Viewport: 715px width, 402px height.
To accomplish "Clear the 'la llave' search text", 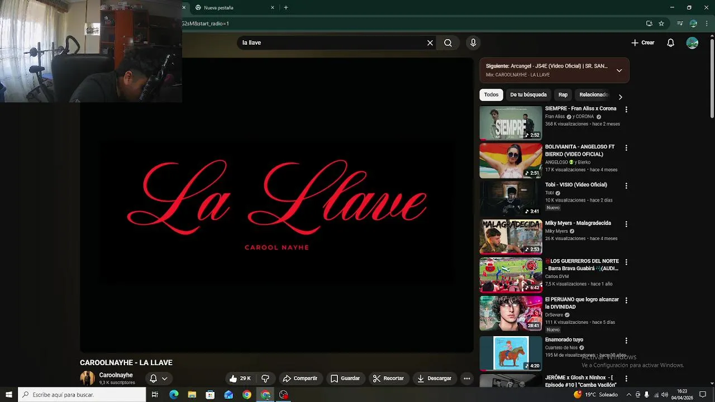I will coord(430,42).
